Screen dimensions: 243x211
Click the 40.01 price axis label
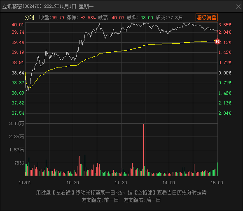[18, 25]
